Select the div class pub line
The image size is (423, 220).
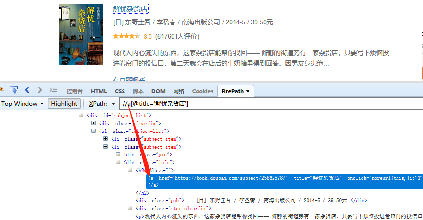[251, 200]
